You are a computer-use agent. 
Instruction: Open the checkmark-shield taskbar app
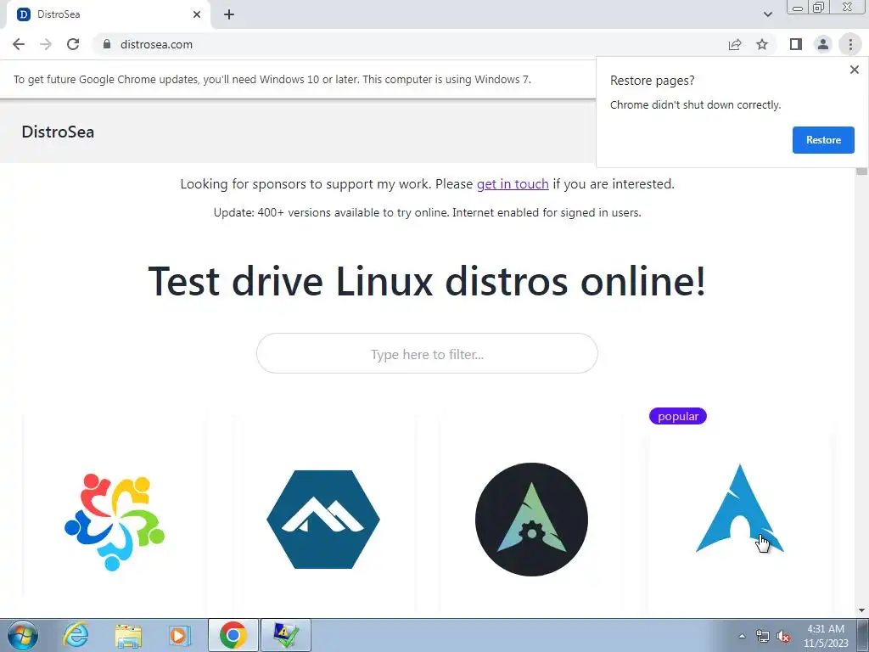click(285, 635)
